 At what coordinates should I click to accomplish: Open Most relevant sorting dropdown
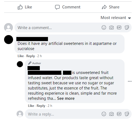[116, 18]
